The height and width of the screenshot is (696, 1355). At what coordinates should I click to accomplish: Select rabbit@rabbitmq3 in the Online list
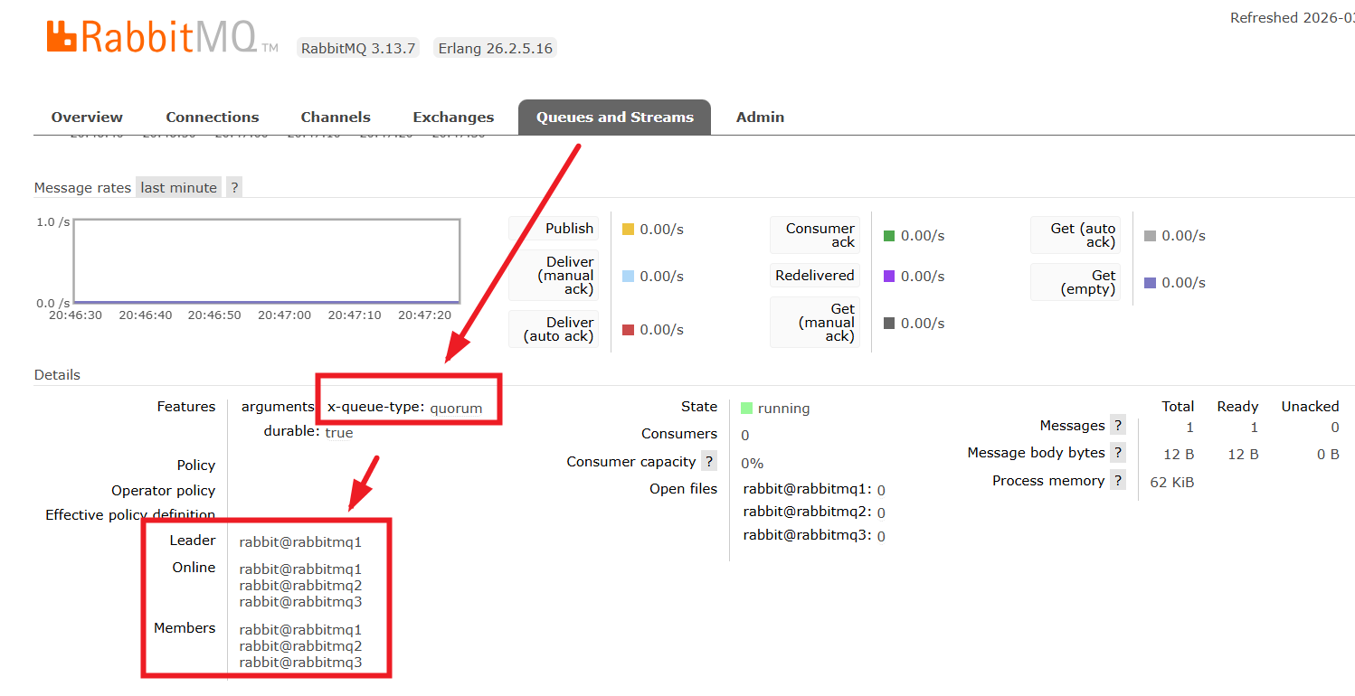[x=300, y=601]
